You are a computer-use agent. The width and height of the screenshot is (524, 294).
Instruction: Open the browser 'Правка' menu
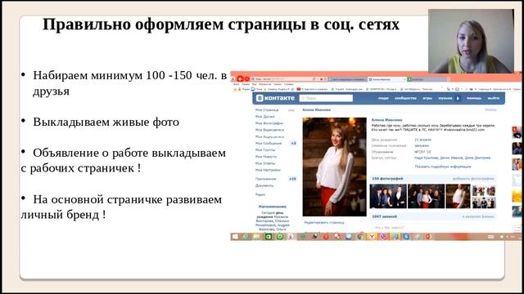pyautogui.click(x=246, y=84)
